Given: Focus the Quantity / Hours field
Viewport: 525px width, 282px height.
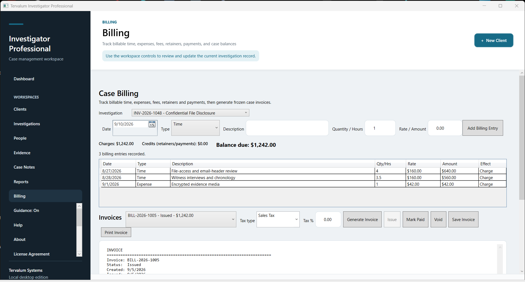Looking at the screenshot, I should [x=380, y=128].
